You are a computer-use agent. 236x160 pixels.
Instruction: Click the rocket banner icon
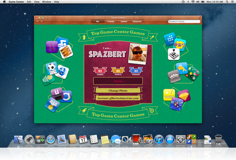tap(84, 110)
